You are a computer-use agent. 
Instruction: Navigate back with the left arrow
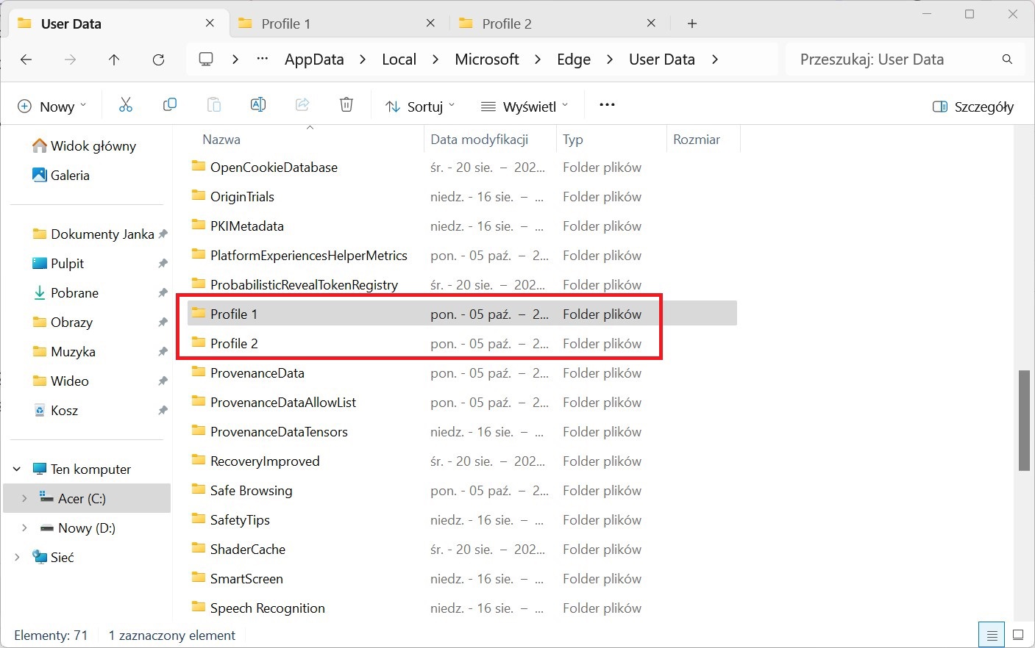click(26, 60)
